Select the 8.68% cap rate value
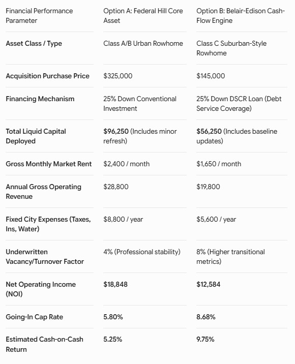295x364 pixels. click(x=206, y=317)
